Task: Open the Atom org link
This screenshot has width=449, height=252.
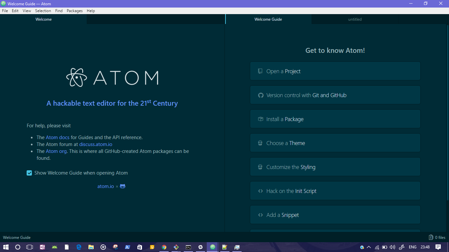Action: 56,151
